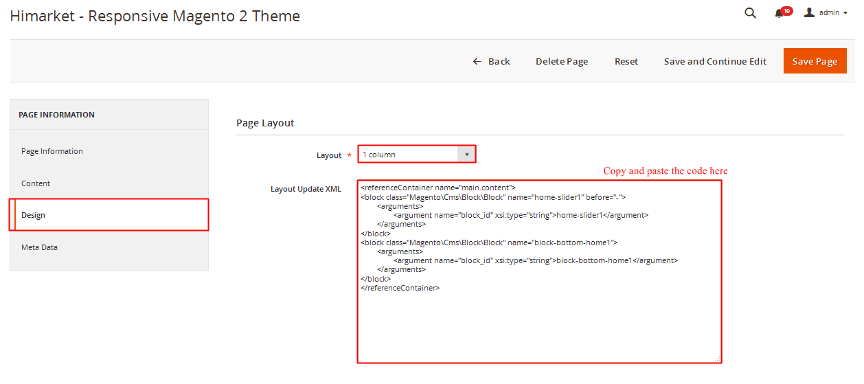
Task: Click the Layout dropdown arrow button
Action: tap(466, 155)
